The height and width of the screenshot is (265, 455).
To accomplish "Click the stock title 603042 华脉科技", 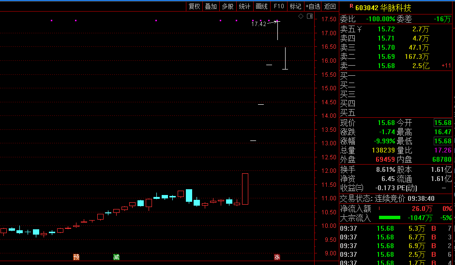I will pos(383,8).
